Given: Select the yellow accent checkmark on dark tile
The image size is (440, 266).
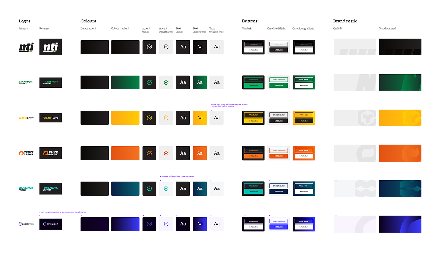Looking at the screenshot, I should point(149,118).
